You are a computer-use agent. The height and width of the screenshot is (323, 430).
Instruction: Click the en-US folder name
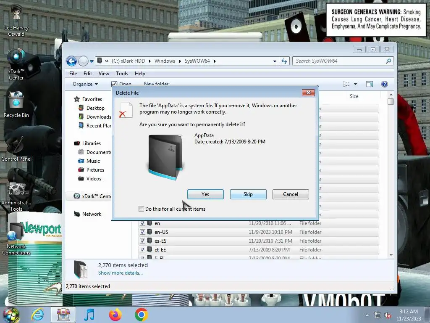(x=161, y=232)
